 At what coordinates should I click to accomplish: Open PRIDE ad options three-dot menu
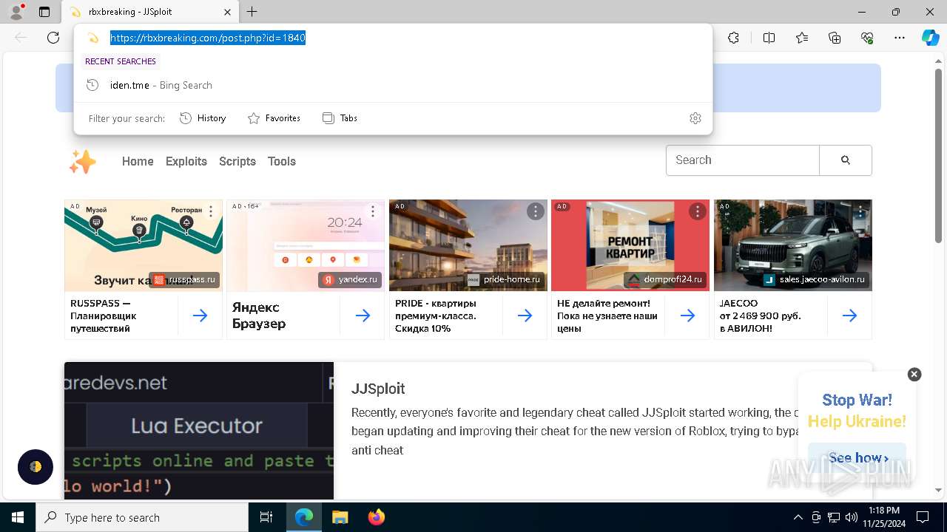tap(535, 211)
